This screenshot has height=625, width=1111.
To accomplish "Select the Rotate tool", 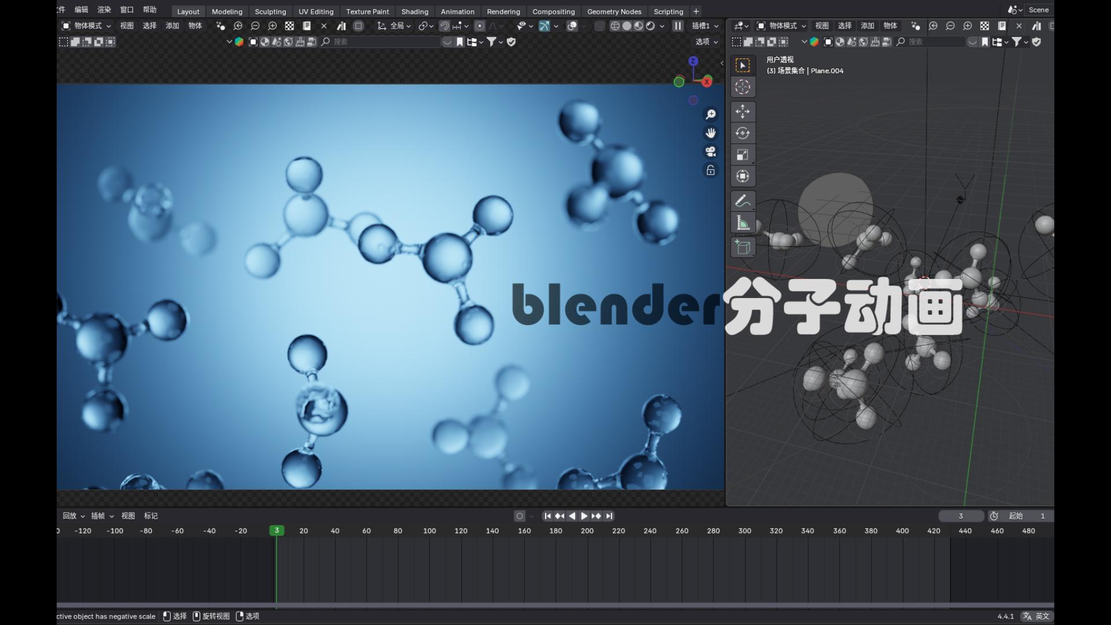I will click(742, 133).
